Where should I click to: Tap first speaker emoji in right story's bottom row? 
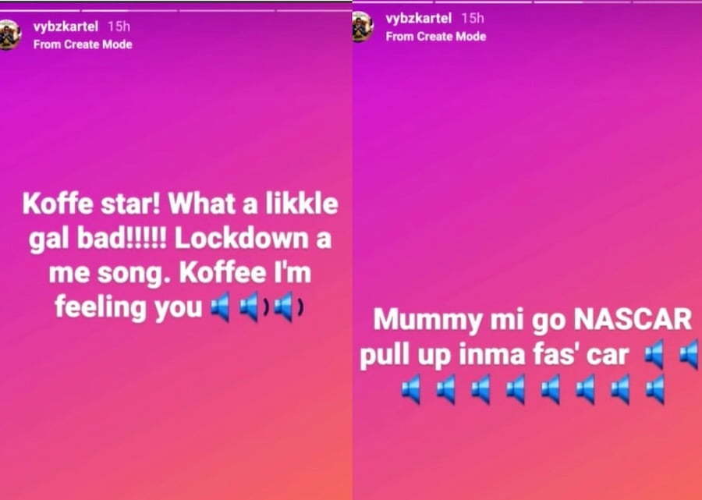[x=411, y=389]
